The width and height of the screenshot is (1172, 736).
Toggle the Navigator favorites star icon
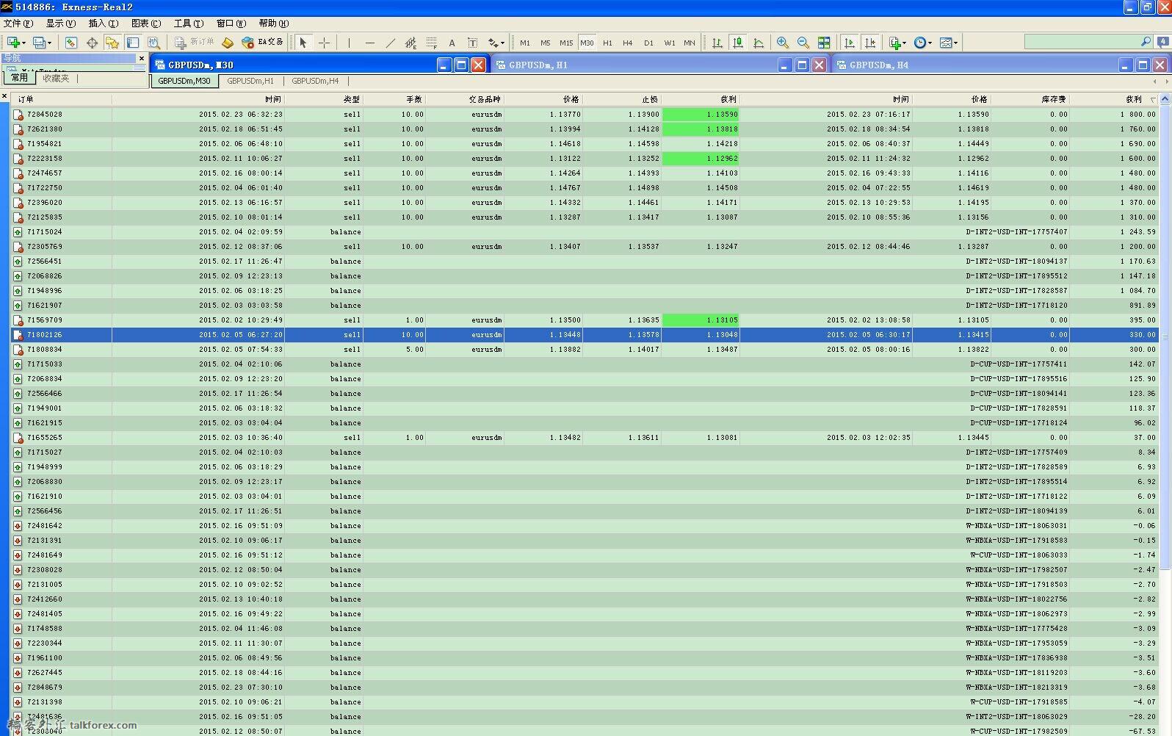click(112, 43)
